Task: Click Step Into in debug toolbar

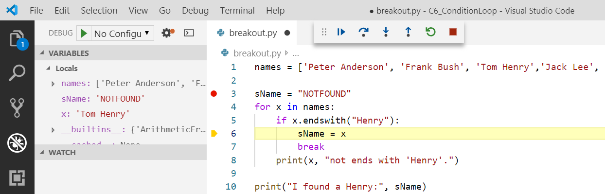Action: click(x=386, y=32)
